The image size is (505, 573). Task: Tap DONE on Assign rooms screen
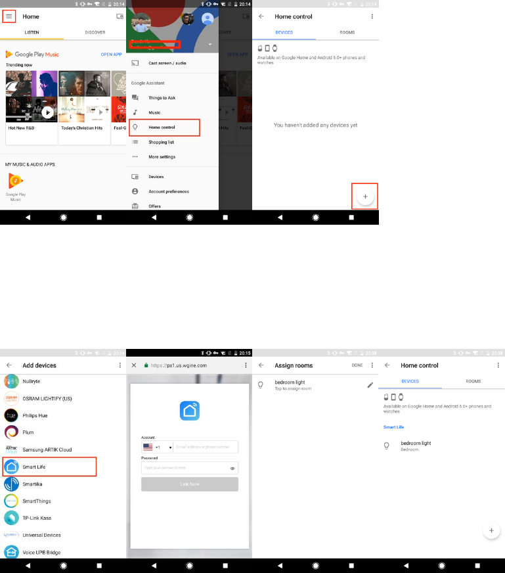click(357, 365)
